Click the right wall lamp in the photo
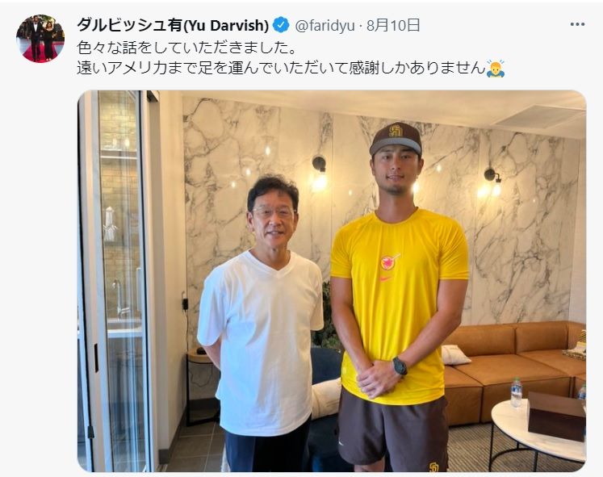Viewport: 603px width, 477px height. tap(492, 181)
